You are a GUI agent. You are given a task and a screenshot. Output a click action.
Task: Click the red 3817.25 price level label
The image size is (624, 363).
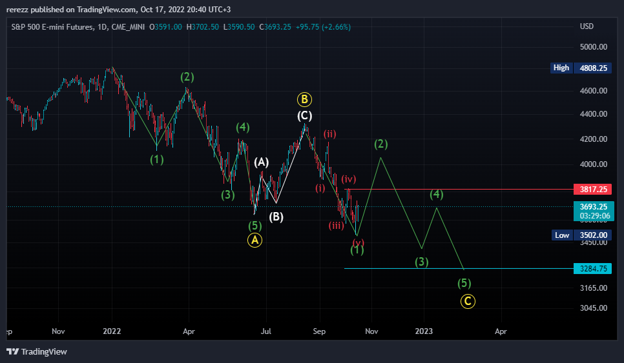click(x=593, y=190)
